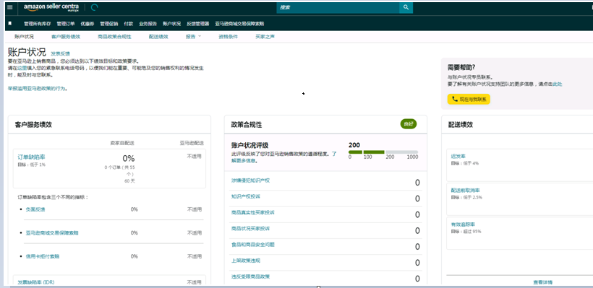Viewport: 593px width, 288px height.
Task: Click the account health rating progress bar
Action: pos(383,152)
